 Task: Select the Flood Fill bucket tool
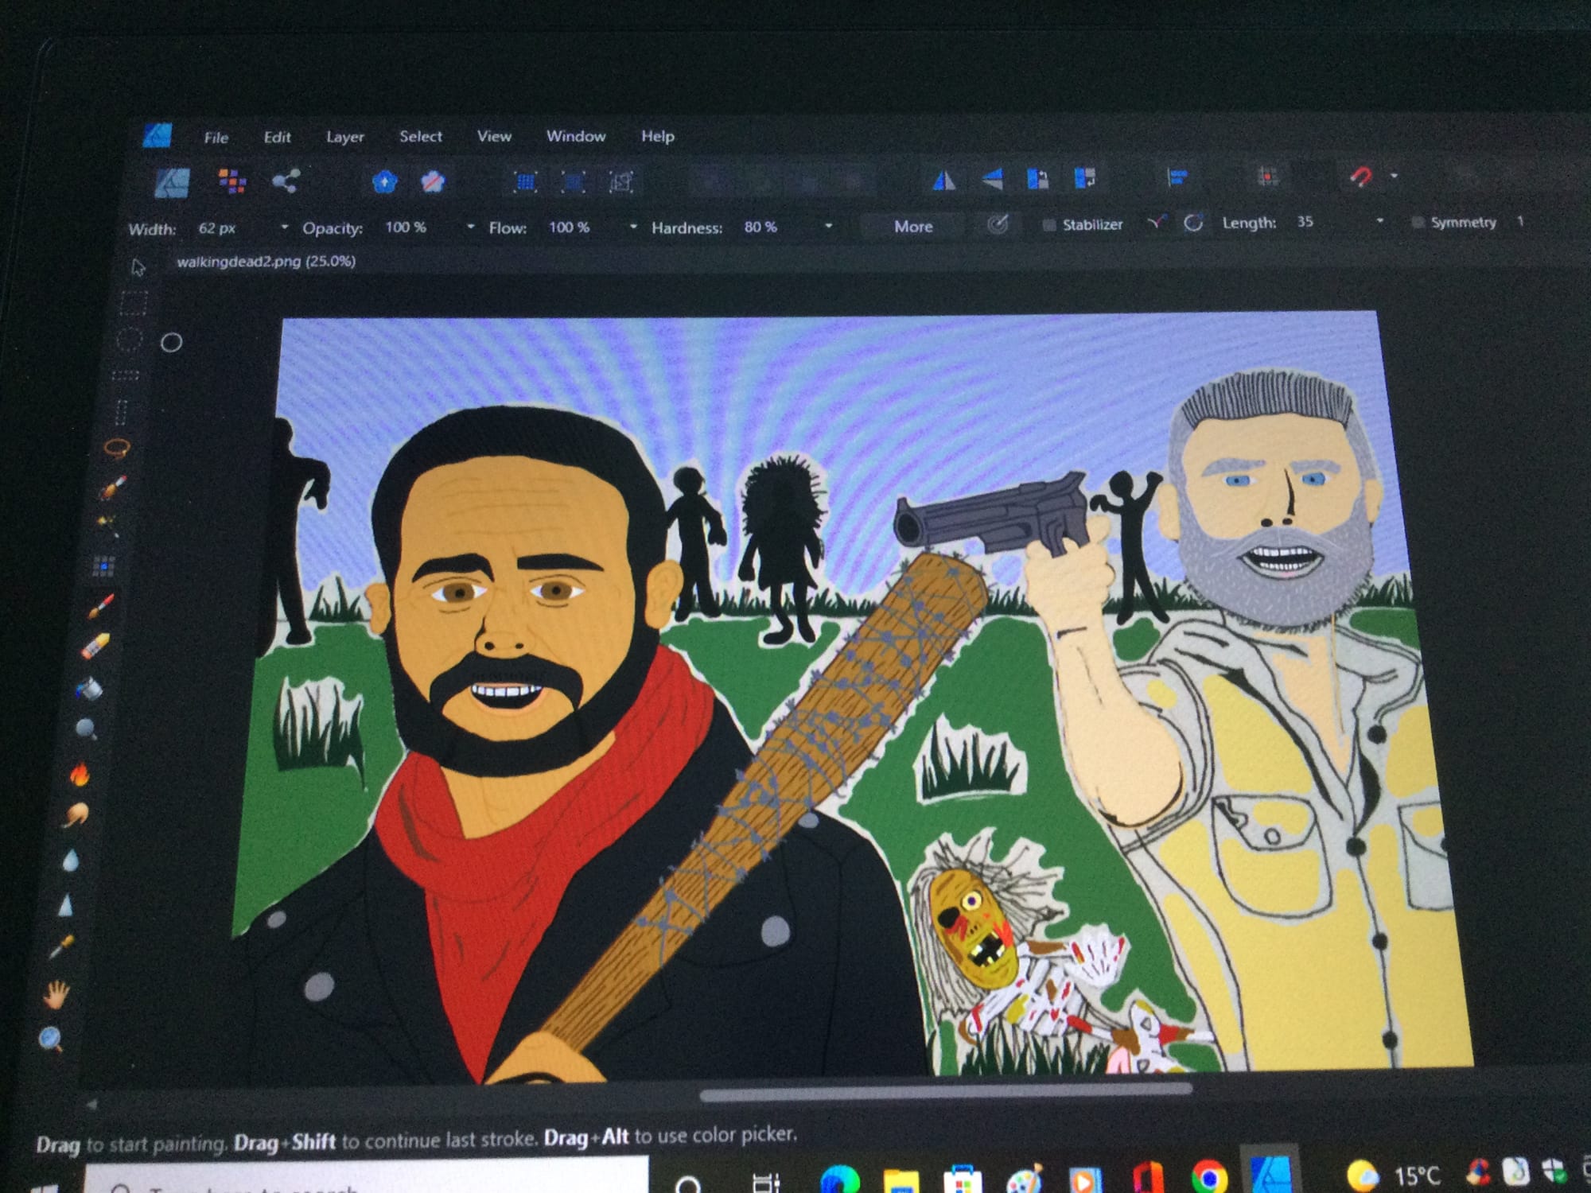pos(90,688)
